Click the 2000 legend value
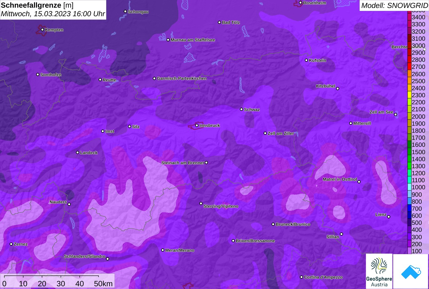This screenshot has height=289, width=429. (419, 117)
